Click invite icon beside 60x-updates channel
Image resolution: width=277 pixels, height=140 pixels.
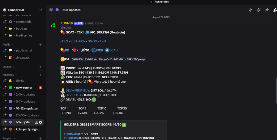pos(36,122)
